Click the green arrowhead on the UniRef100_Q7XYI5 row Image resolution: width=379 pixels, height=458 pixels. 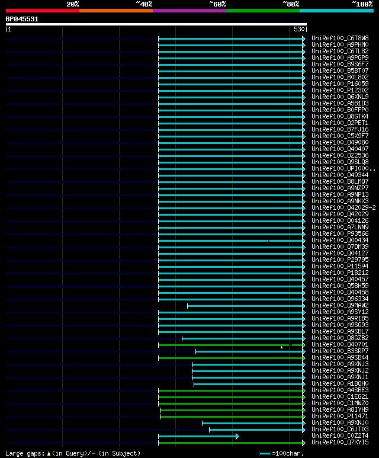(x=304, y=443)
